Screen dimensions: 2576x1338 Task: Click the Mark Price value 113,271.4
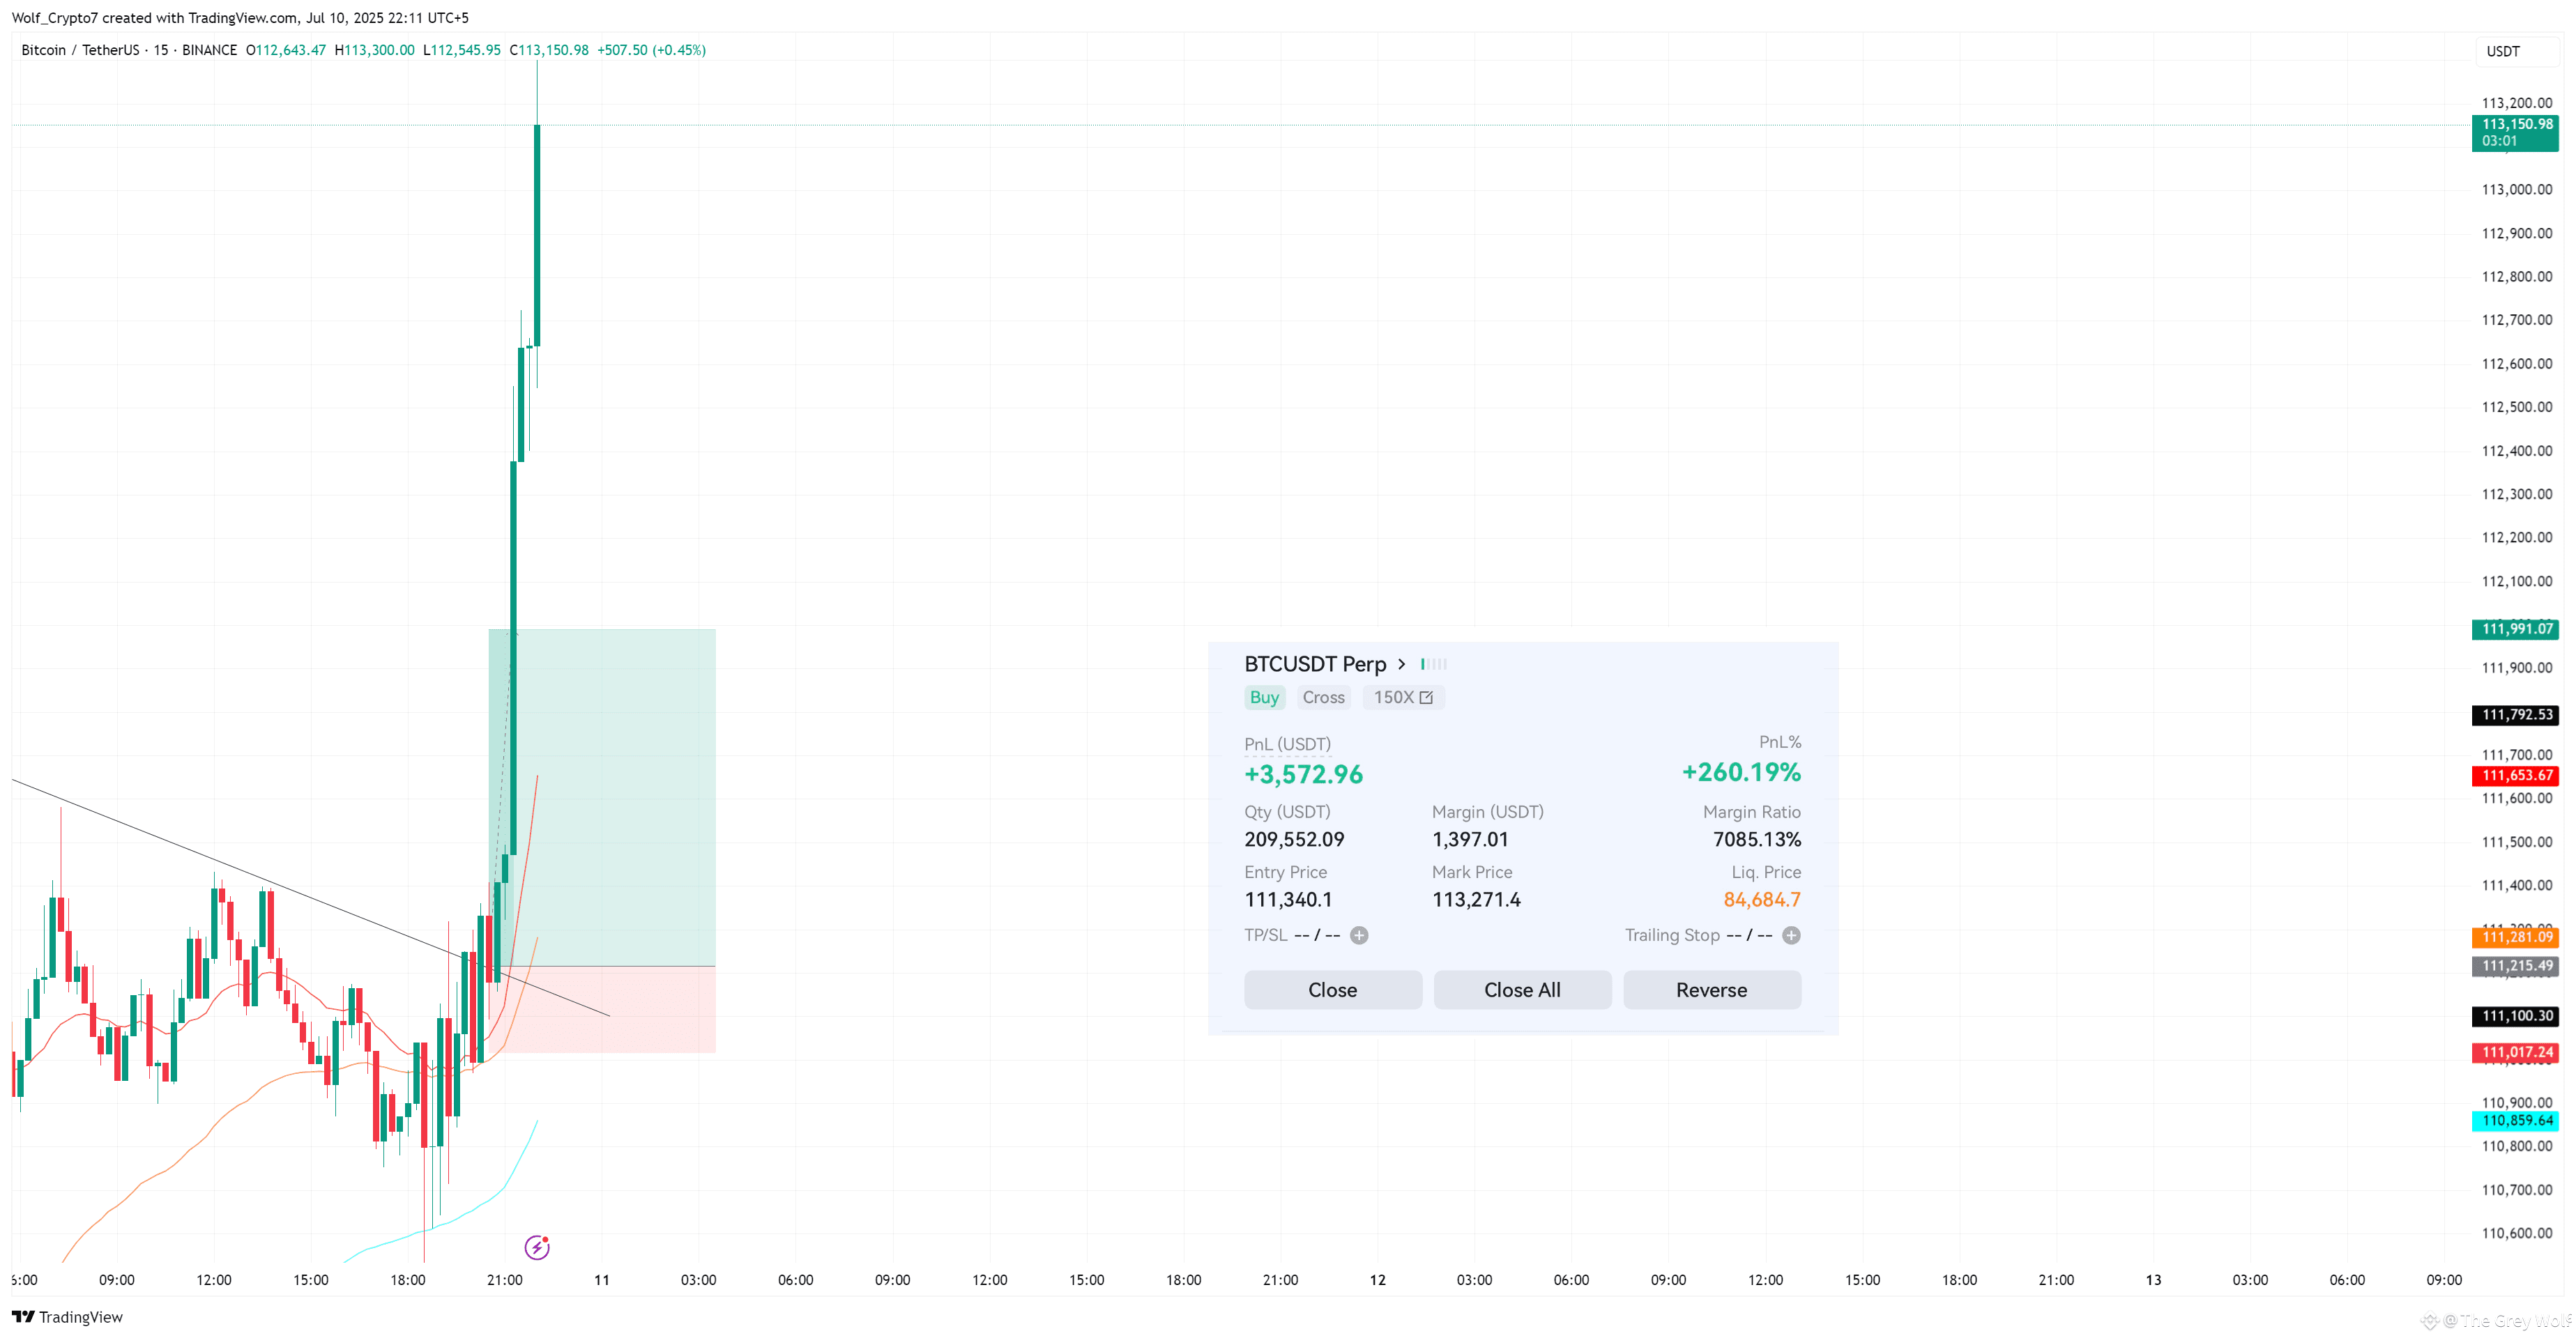1476,900
